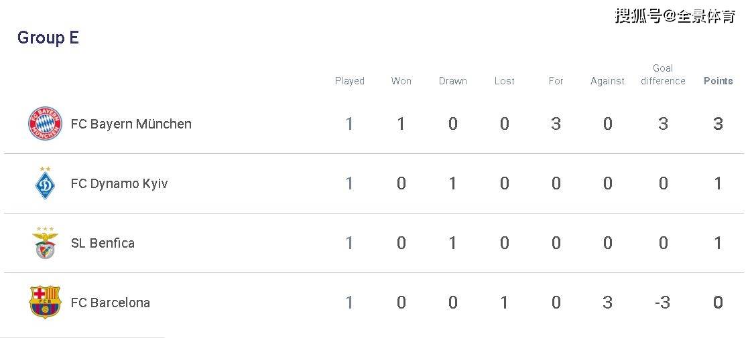Click the FC Barcelona crest icon
Screen dimensions: 752x338
[x=45, y=302]
